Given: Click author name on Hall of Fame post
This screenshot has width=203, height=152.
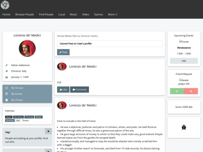Looking at the screenshot, I should click(83, 105).
